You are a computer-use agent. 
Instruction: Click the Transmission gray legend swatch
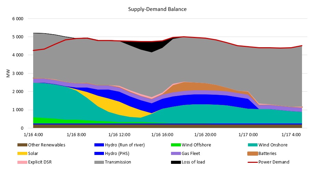point(99,162)
